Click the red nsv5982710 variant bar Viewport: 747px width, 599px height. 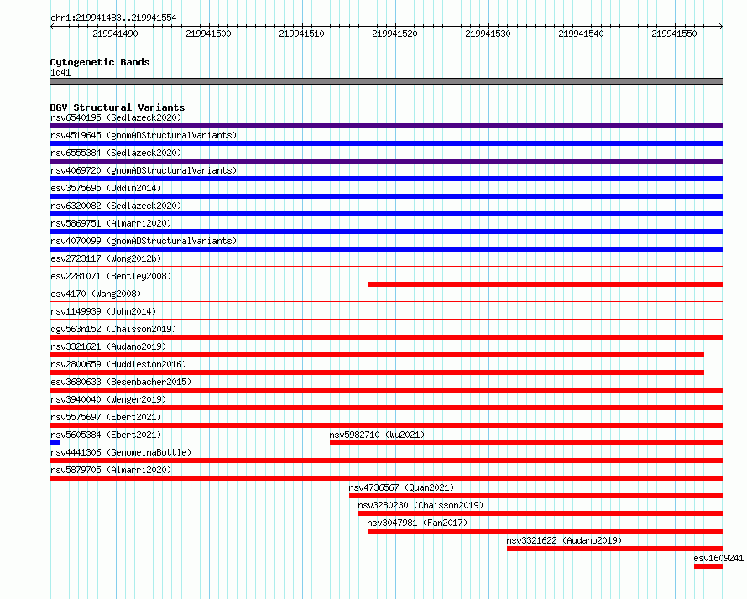coord(526,443)
